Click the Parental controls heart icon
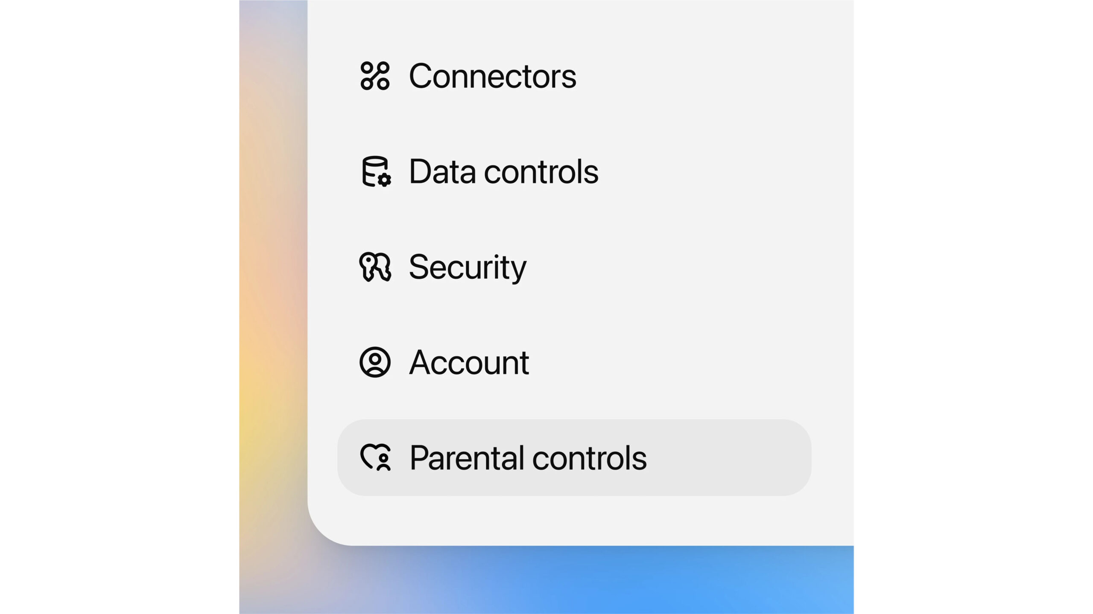The width and height of the screenshot is (1093, 614). click(x=376, y=458)
